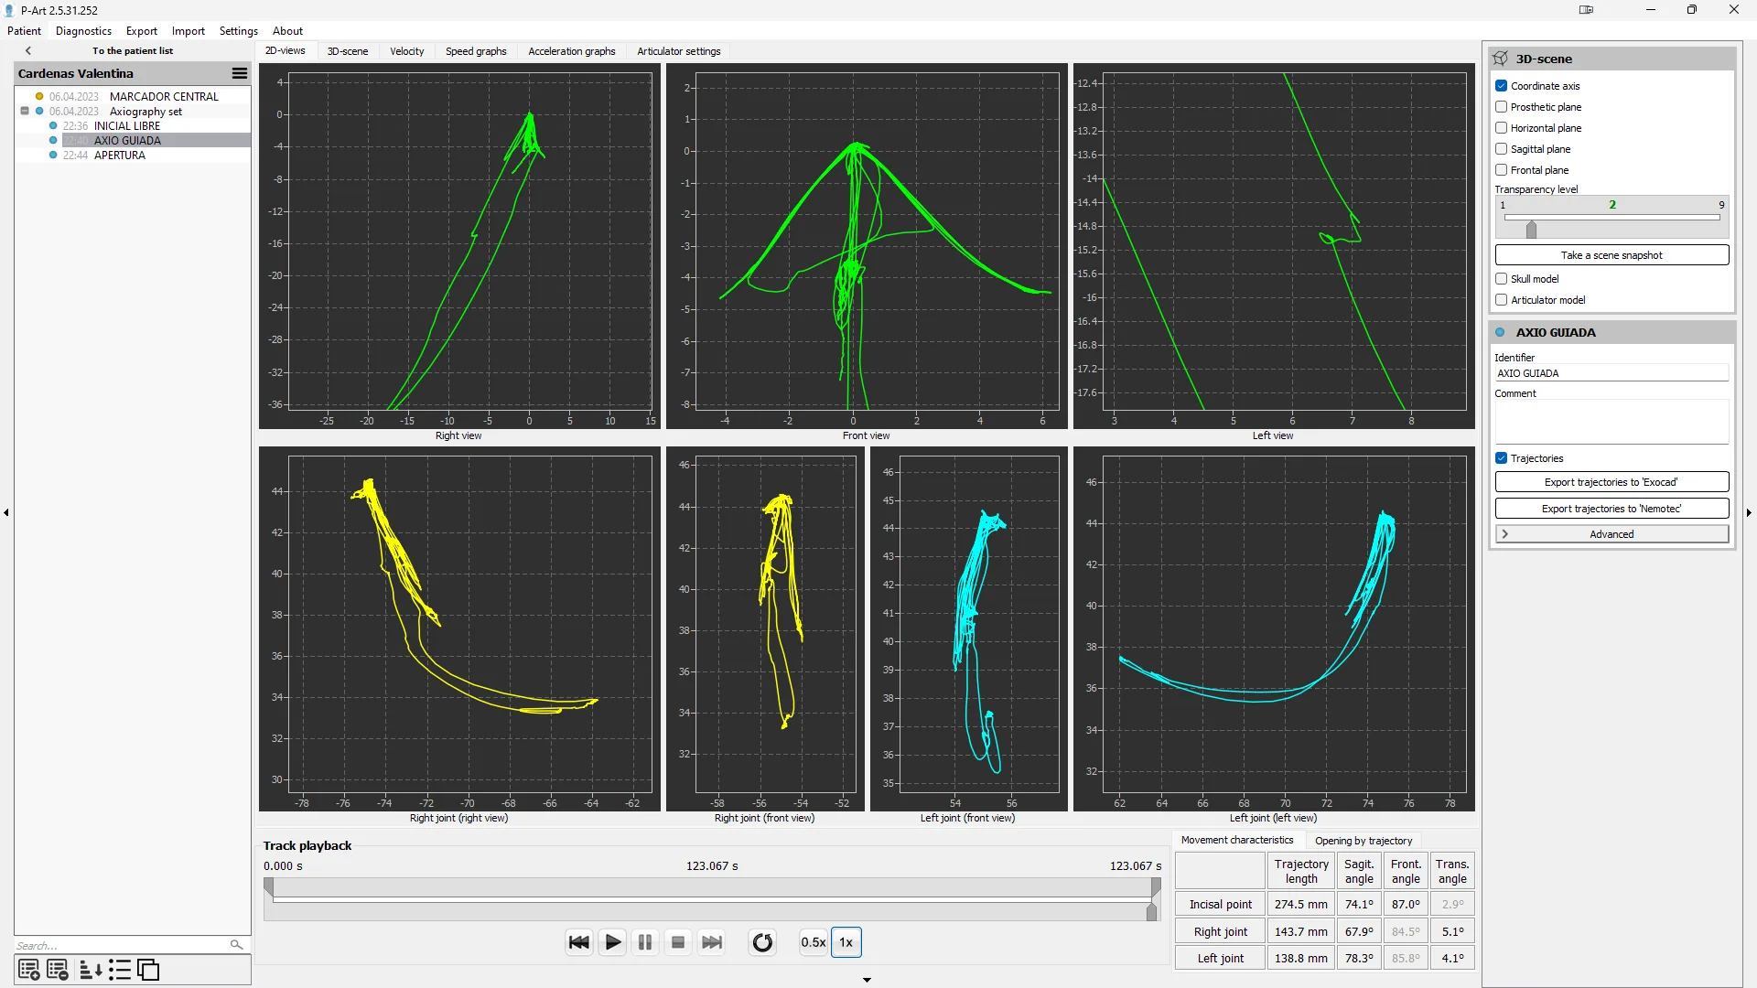Toggle loop repeat playback
The image size is (1757, 988).
pos(762,942)
